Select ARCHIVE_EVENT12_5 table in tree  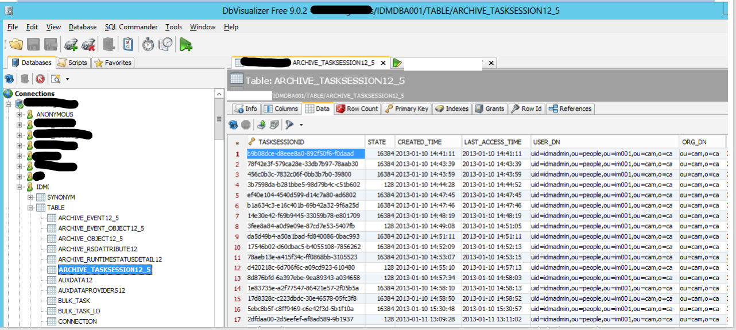click(x=88, y=218)
